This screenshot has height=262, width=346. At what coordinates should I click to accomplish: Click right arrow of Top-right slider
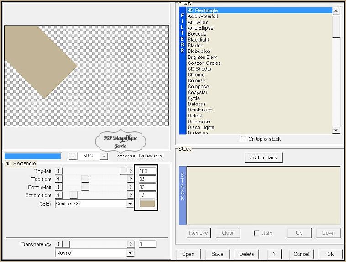[x=131, y=179]
